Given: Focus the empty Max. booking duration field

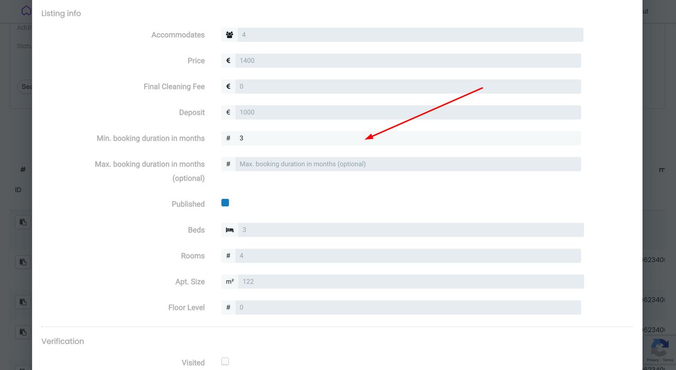Looking at the screenshot, I should click(x=408, y=164).
